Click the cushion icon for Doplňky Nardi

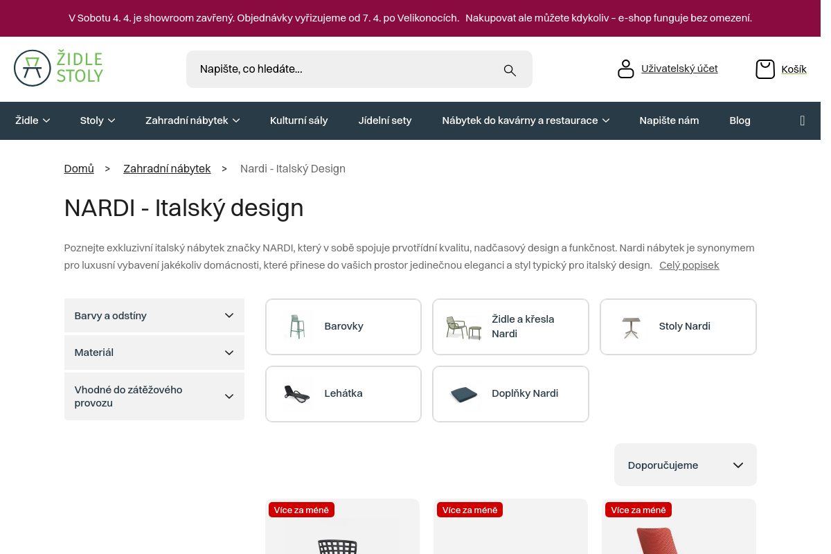tap(464, 394)
